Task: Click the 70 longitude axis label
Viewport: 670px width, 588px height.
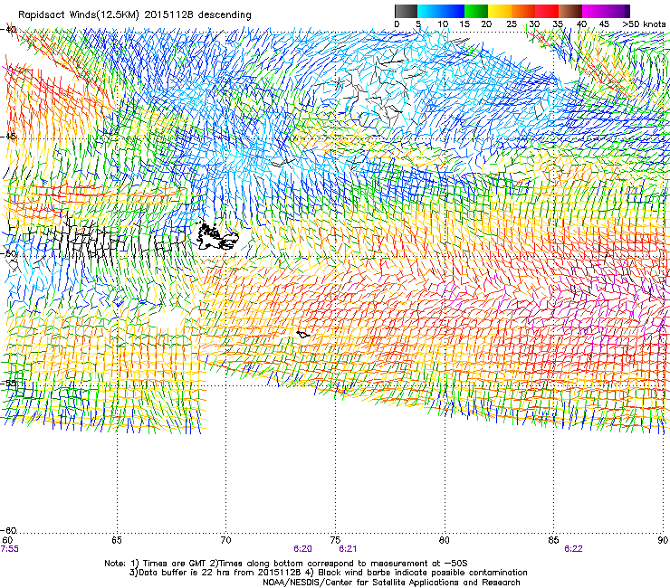Action: coord(226,540)
